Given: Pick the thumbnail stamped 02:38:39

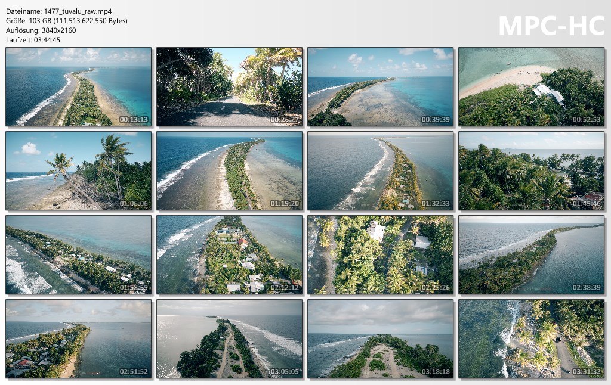Looking at the screenshot, I should [x=532, y=255].
